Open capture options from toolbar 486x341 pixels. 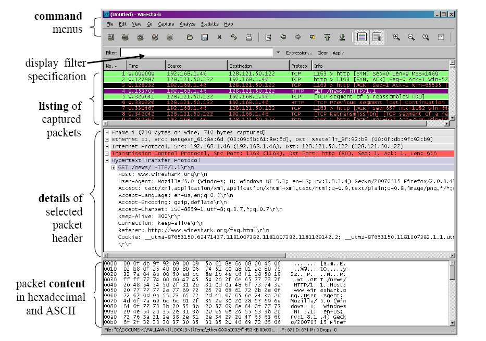(125, 37)
